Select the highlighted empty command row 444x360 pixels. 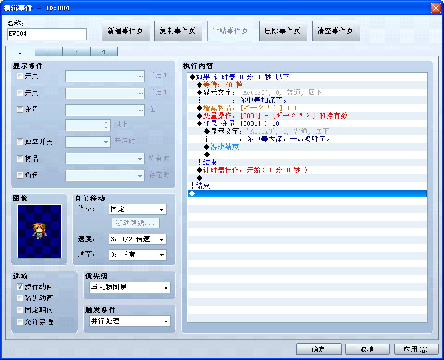pyautogui.click(x=307, y=193)
